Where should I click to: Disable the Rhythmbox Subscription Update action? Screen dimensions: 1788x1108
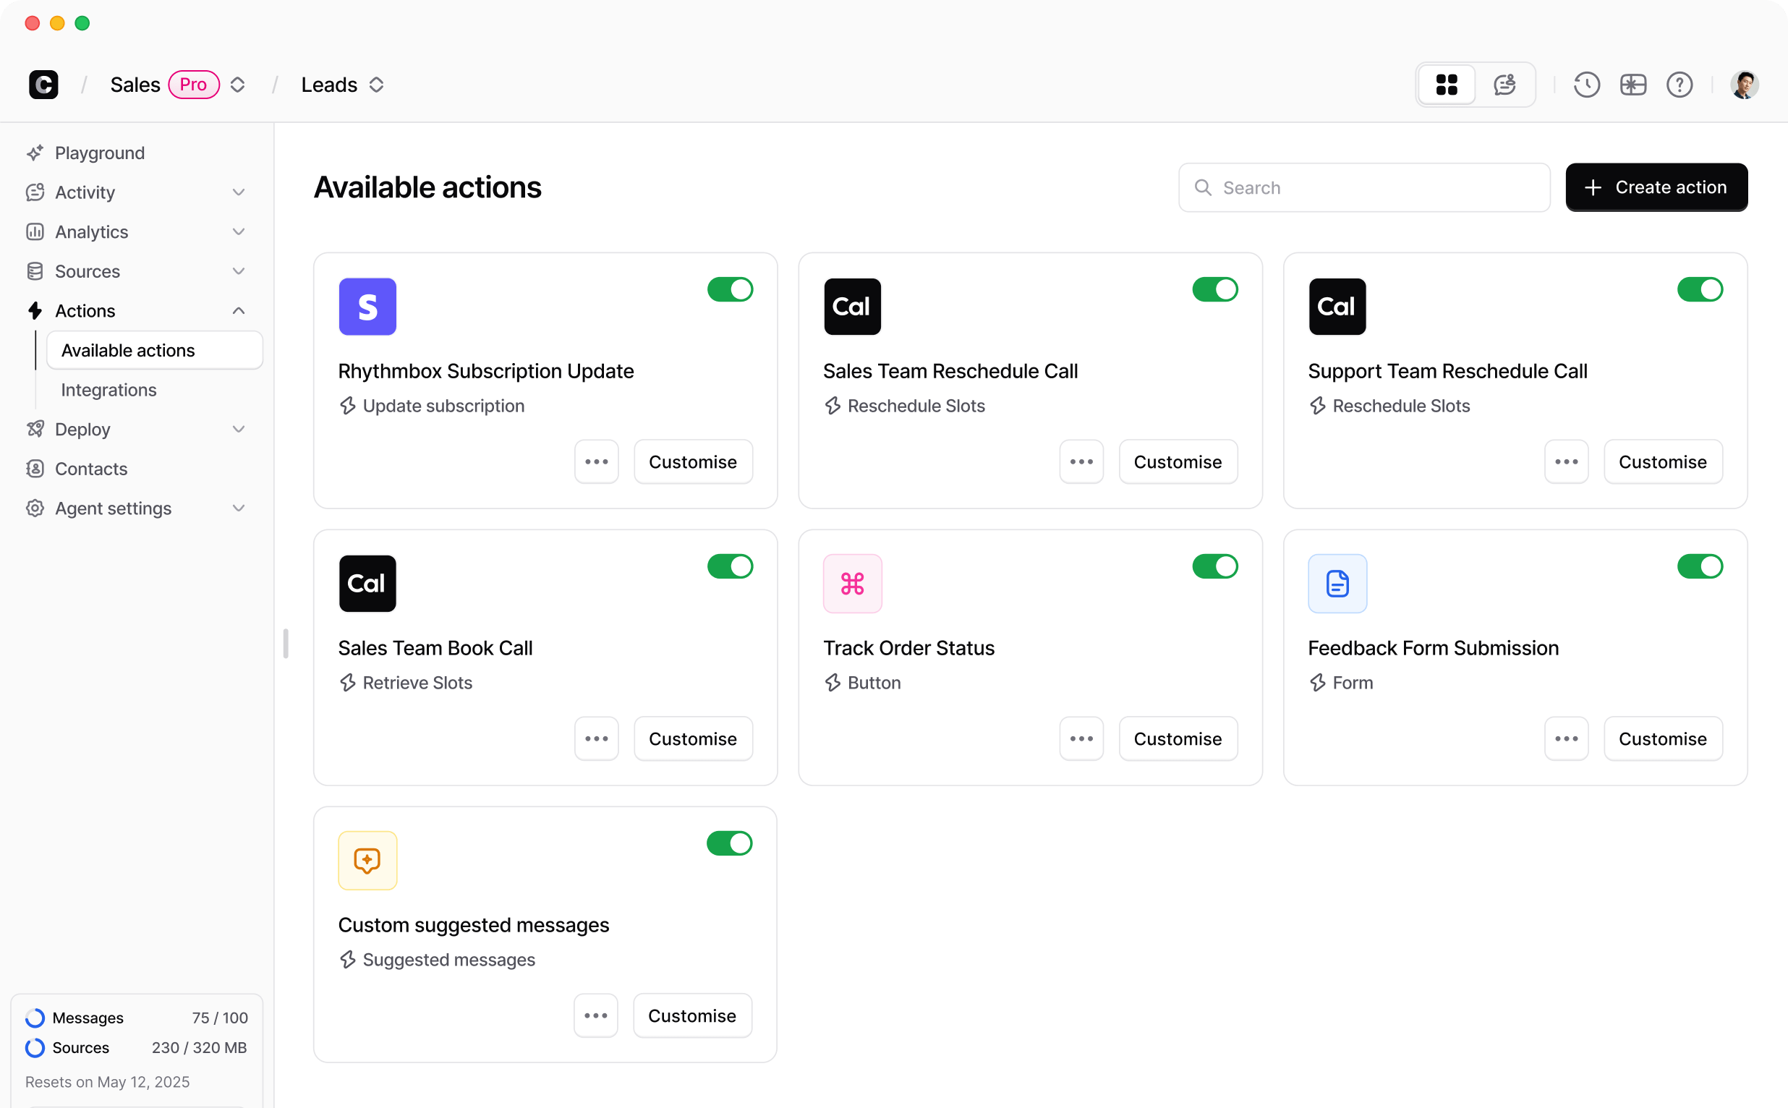click(x=730, y=289)
